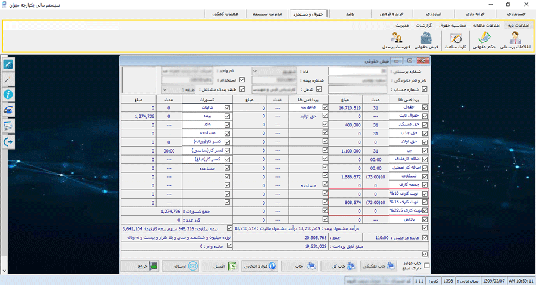Click the 1,100,000 بن amount cell
This screenshot has height=285, width=536.
click(345, 150)
